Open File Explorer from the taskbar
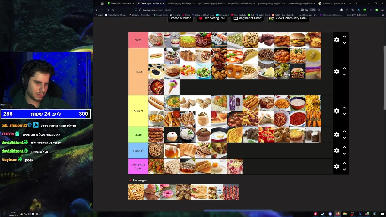Image resolution: width=386 pixels, height=217 pixels. 345,214
